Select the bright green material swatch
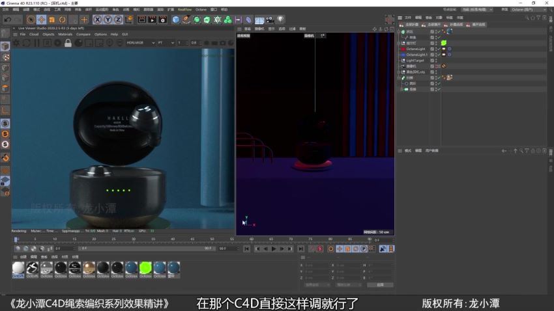The image size is (554, 311). click(145, 269)
